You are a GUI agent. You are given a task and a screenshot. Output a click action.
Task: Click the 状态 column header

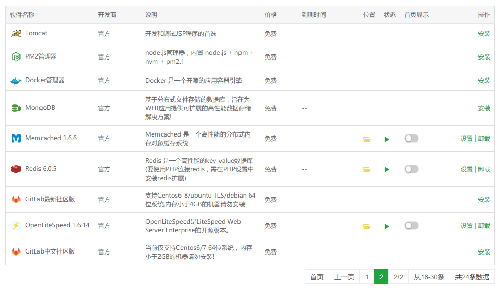tap(390, 15)
